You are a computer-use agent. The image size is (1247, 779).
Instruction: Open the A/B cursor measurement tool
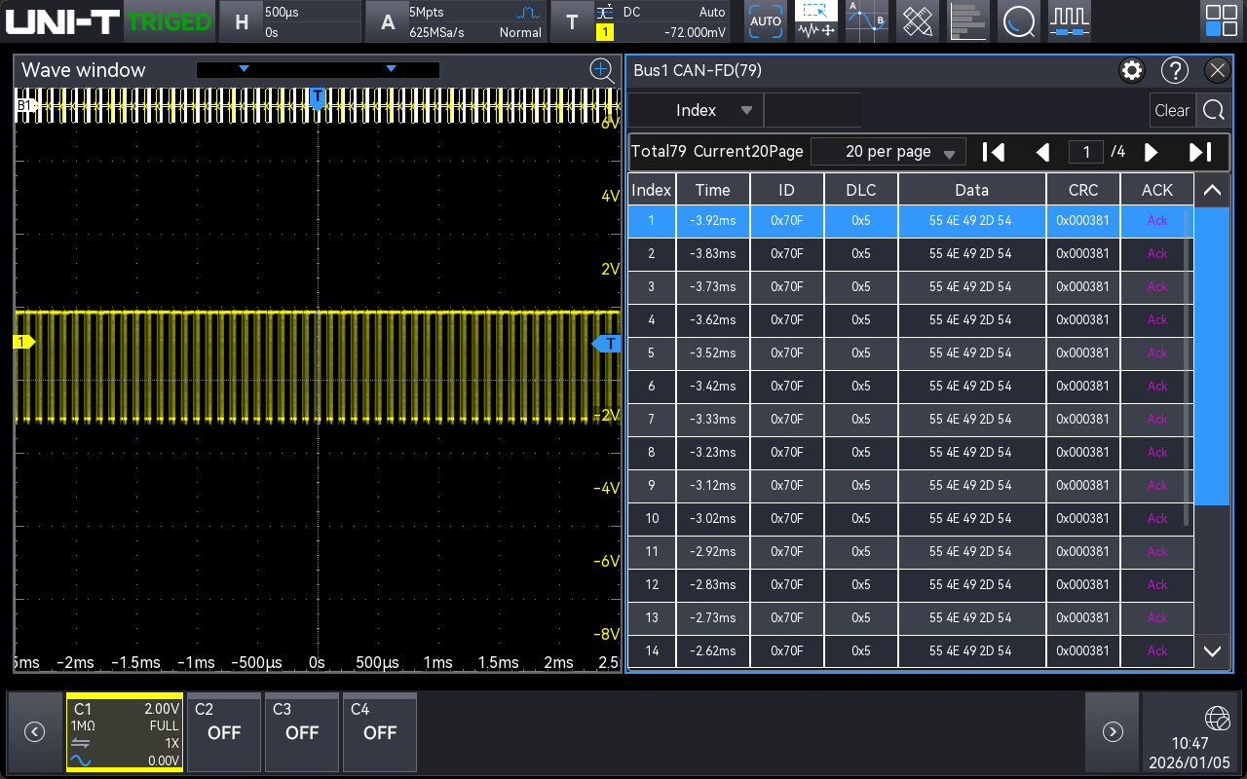click(x=867, y=21)
